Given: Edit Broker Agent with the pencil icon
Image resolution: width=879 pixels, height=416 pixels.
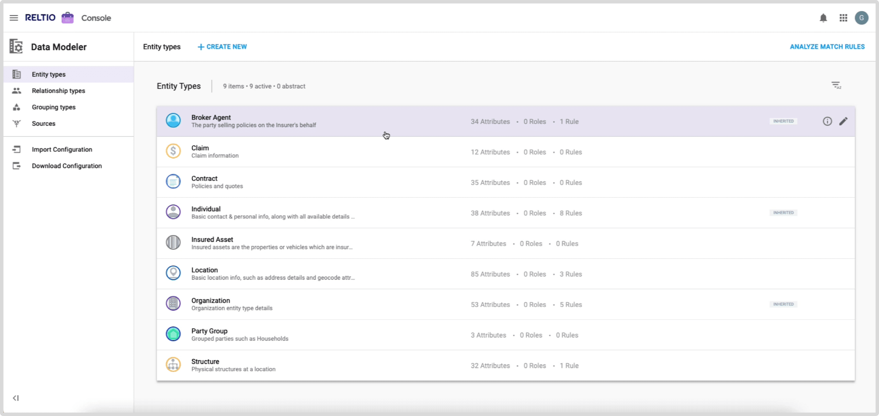Looking at the screenshot, I should 844,121.
